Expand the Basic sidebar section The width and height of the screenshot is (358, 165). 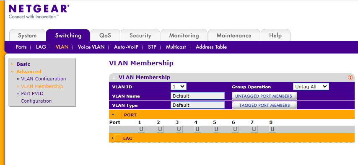23,64
